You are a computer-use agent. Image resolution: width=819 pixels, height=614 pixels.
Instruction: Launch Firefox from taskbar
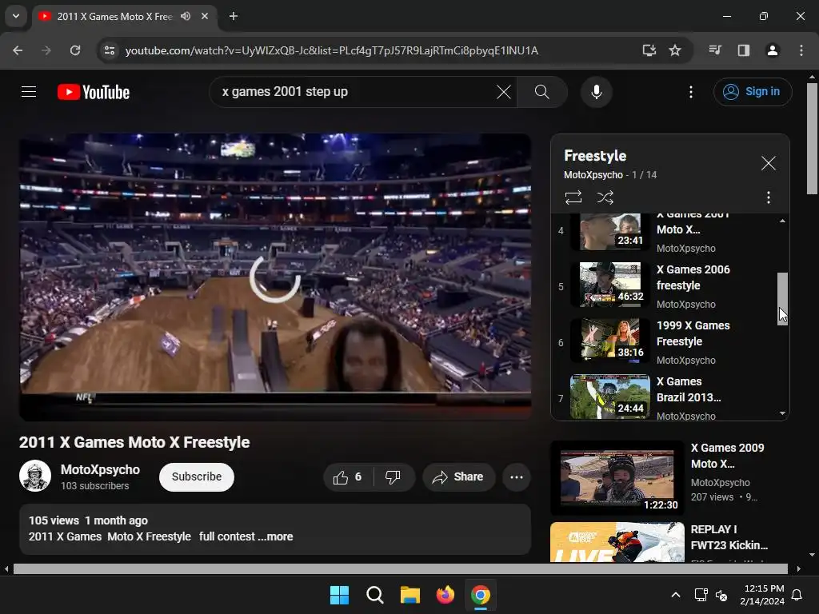(445, 595)
